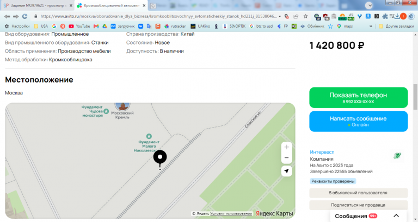Screen dimensions: 418x222
Task: Open the FP bookmark
Action: click(282, 26)
